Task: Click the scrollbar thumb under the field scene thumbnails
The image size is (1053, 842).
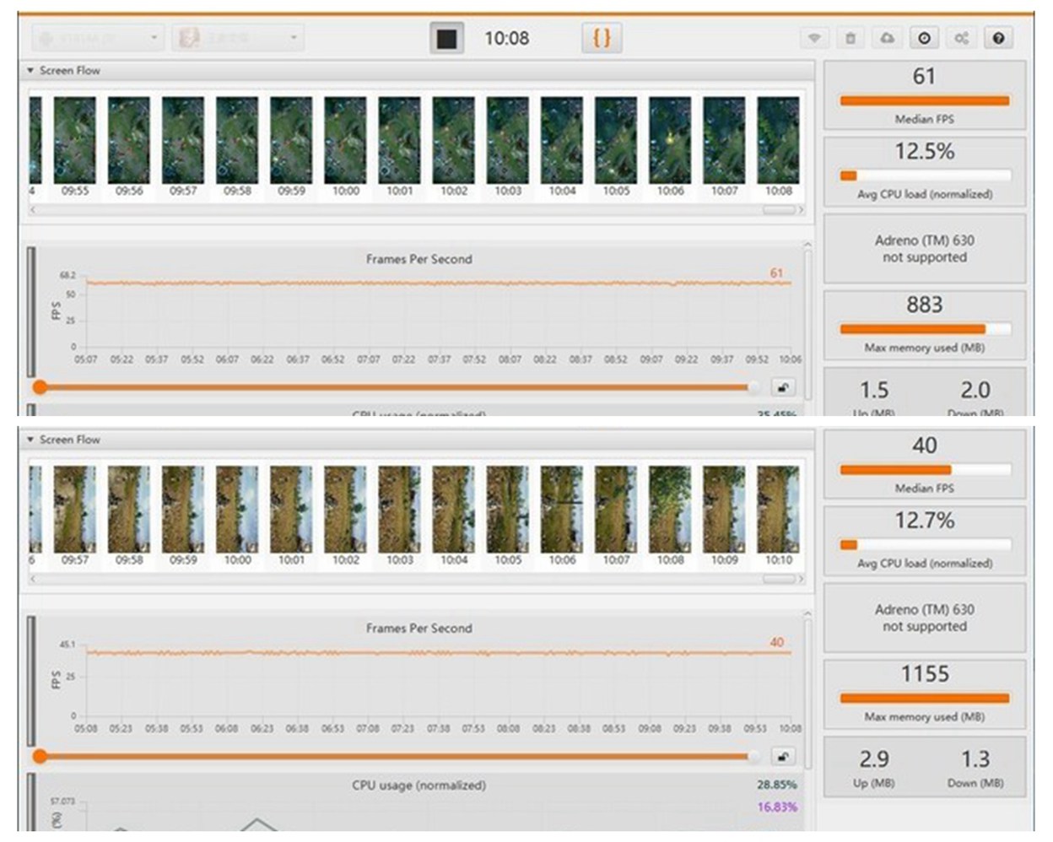Action: coord(779,579)
